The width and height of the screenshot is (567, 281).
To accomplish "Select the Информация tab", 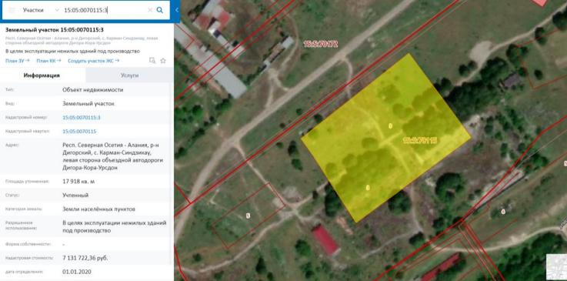I will tap(42, 75).
